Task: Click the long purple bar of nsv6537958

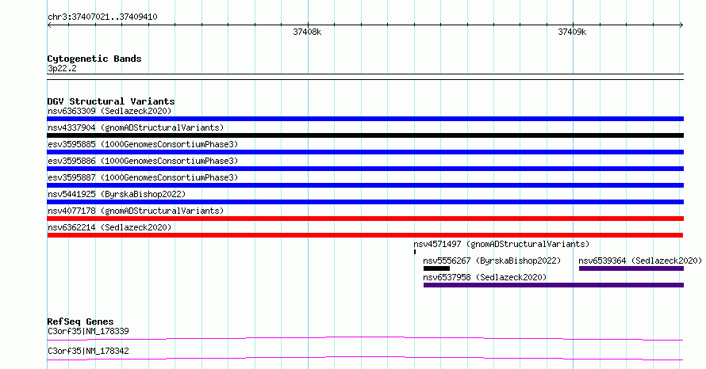Action: point(554,285)
